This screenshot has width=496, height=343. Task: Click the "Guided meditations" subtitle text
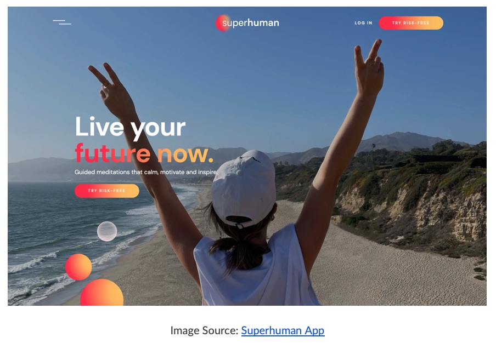tap(146, 172)
